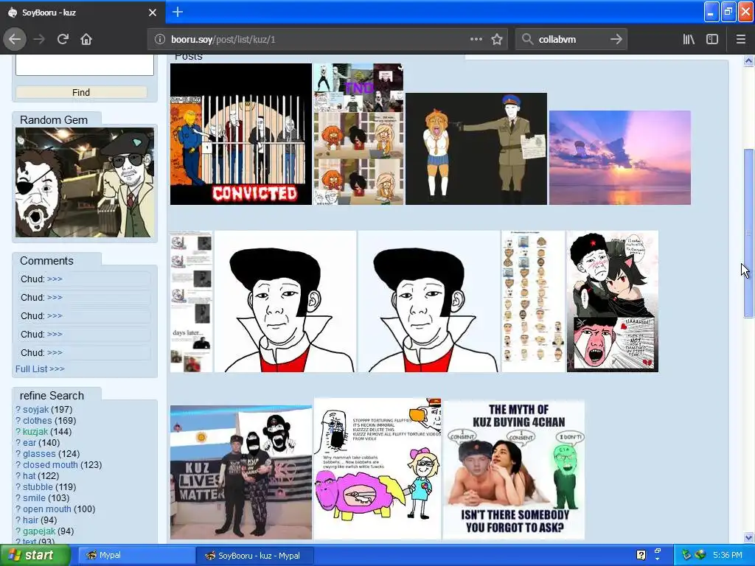Click the vertical scrollbar thumb
This screenshot has width=755, height=566.
(x=748, y=233)
